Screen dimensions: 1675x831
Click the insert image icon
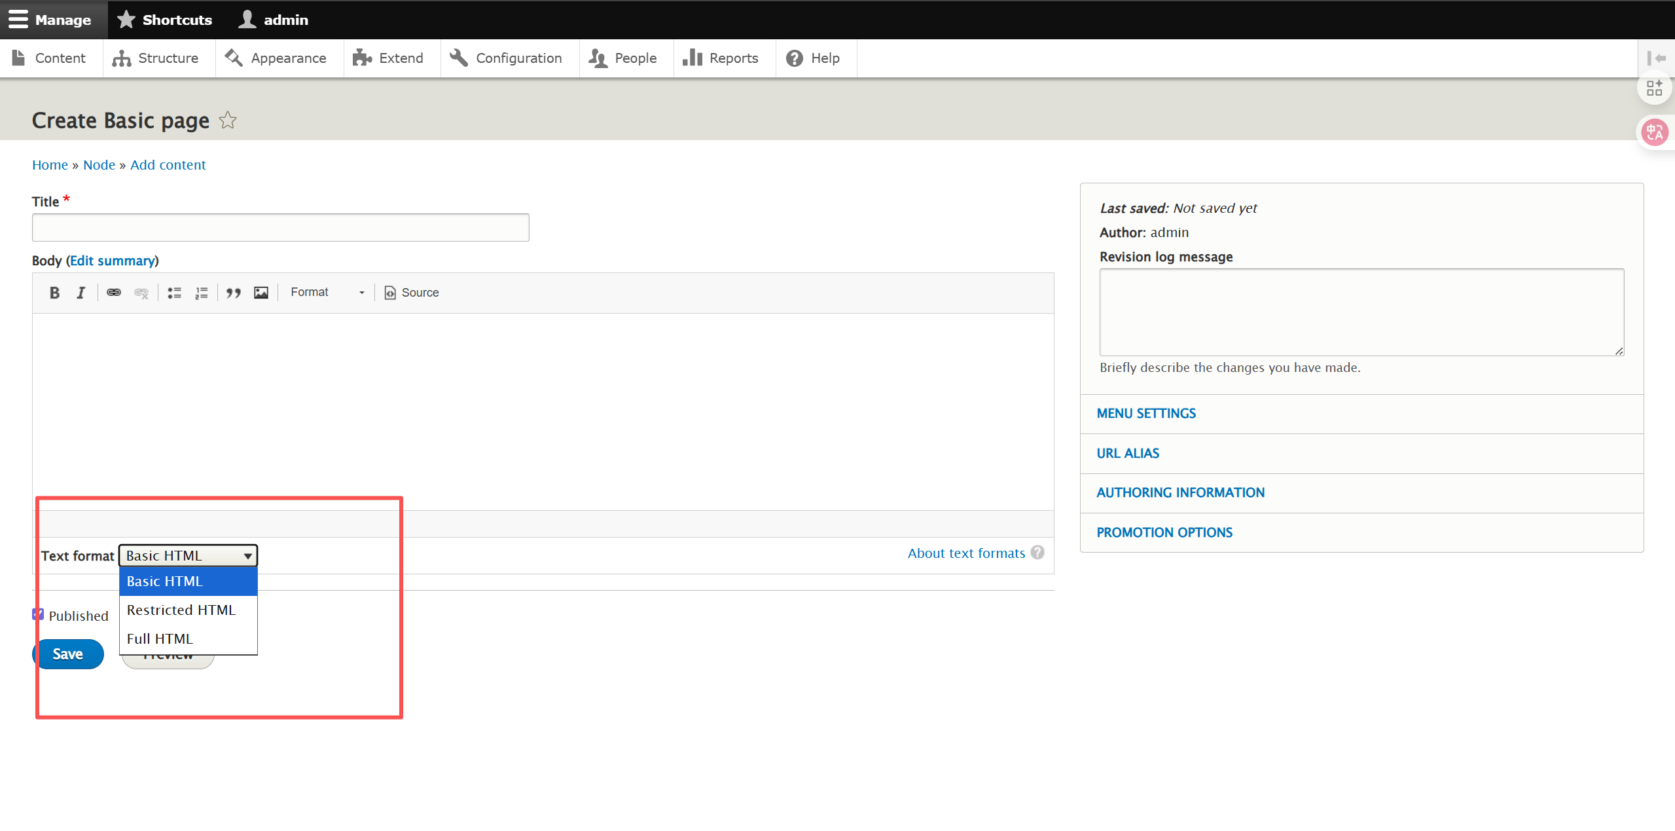click(x=261, y=293)
